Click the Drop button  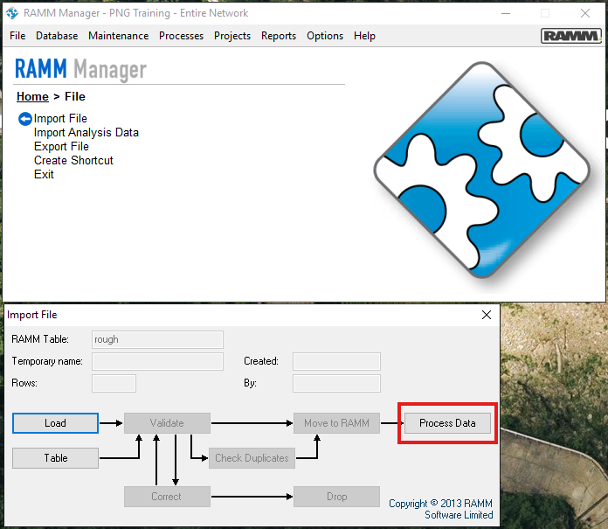(x=336, y=497)
